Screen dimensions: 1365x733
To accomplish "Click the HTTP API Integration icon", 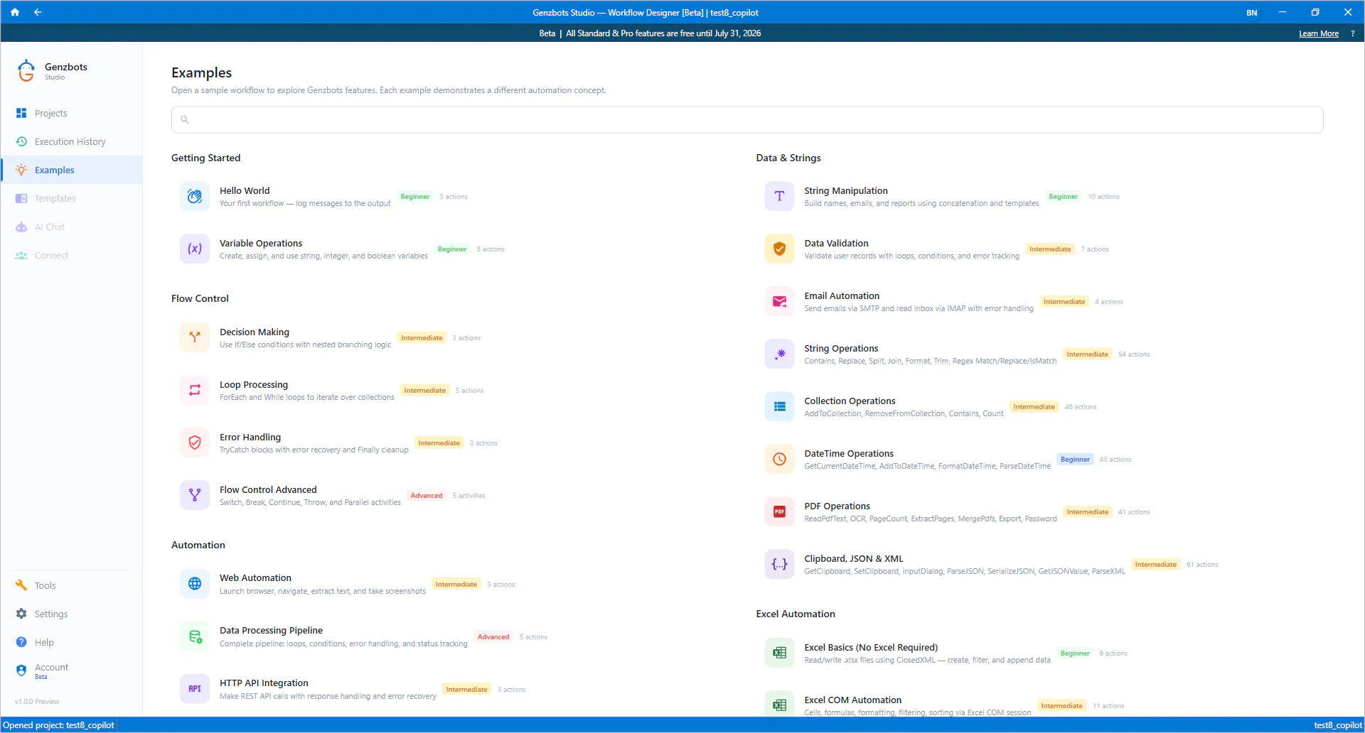I will (195, 689).
